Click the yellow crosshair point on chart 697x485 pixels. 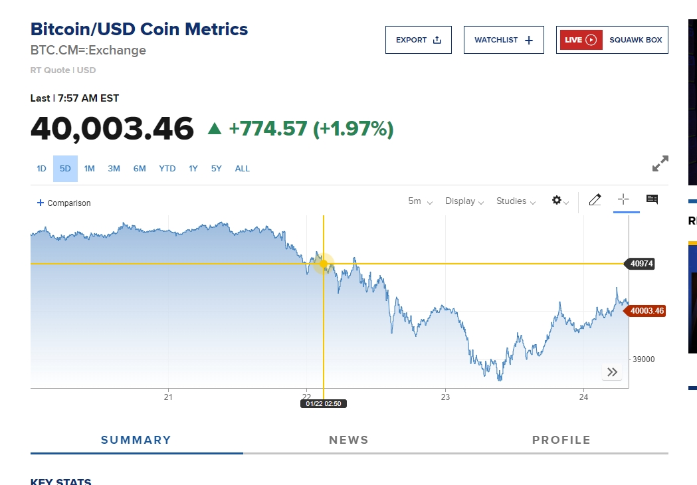(324, 264)
